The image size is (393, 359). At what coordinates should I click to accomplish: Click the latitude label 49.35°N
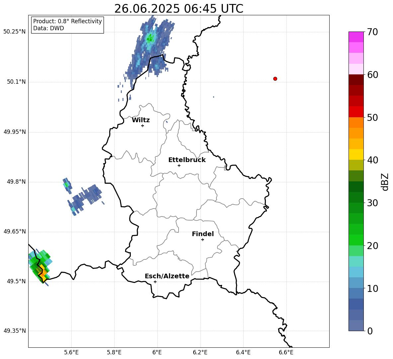(15, 331)
